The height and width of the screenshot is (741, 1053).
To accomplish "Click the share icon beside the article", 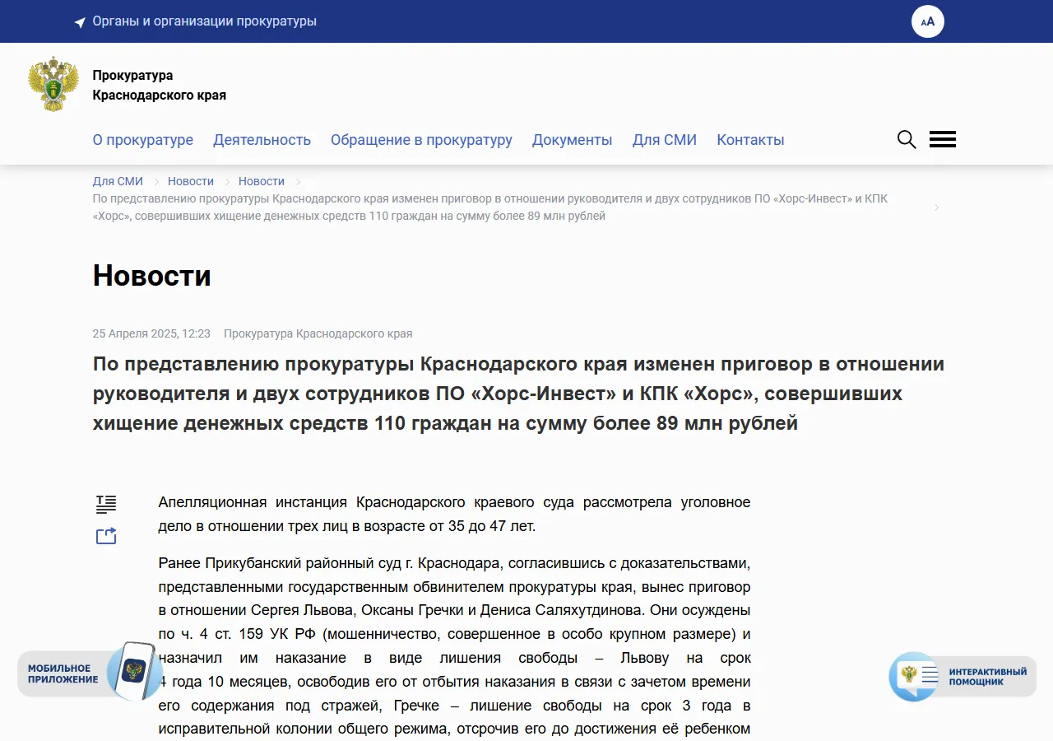I will tap(106, 536).
